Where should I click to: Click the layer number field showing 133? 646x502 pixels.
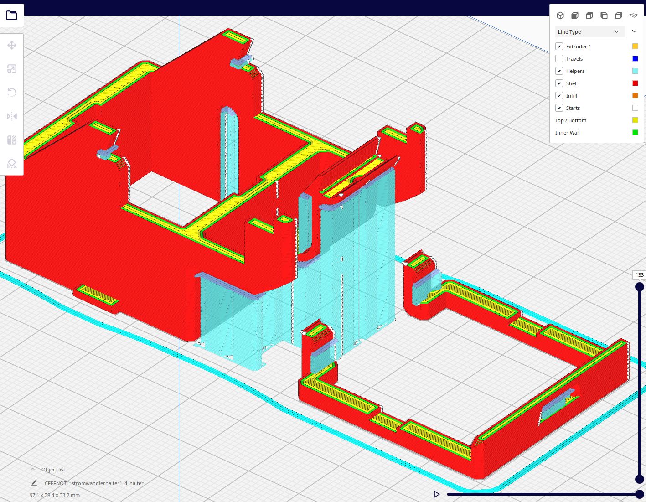pyautogui.click(x=639, y=275)
